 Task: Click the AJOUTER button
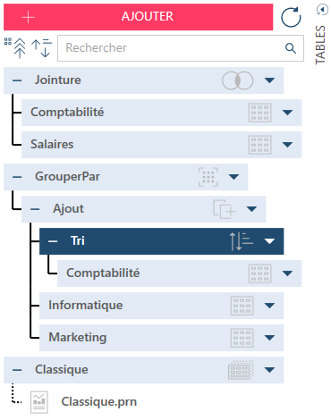click(139, 17)
